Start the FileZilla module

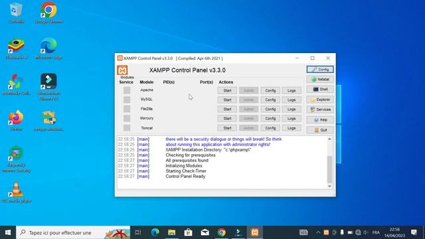coord(227,109)
